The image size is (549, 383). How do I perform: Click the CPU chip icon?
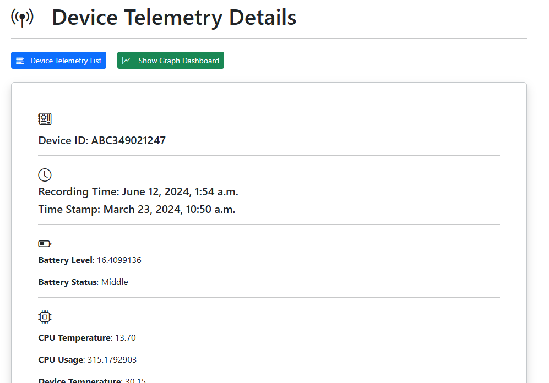click(45, 316)
